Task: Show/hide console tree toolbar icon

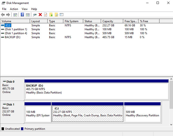Action: point(15,15)
